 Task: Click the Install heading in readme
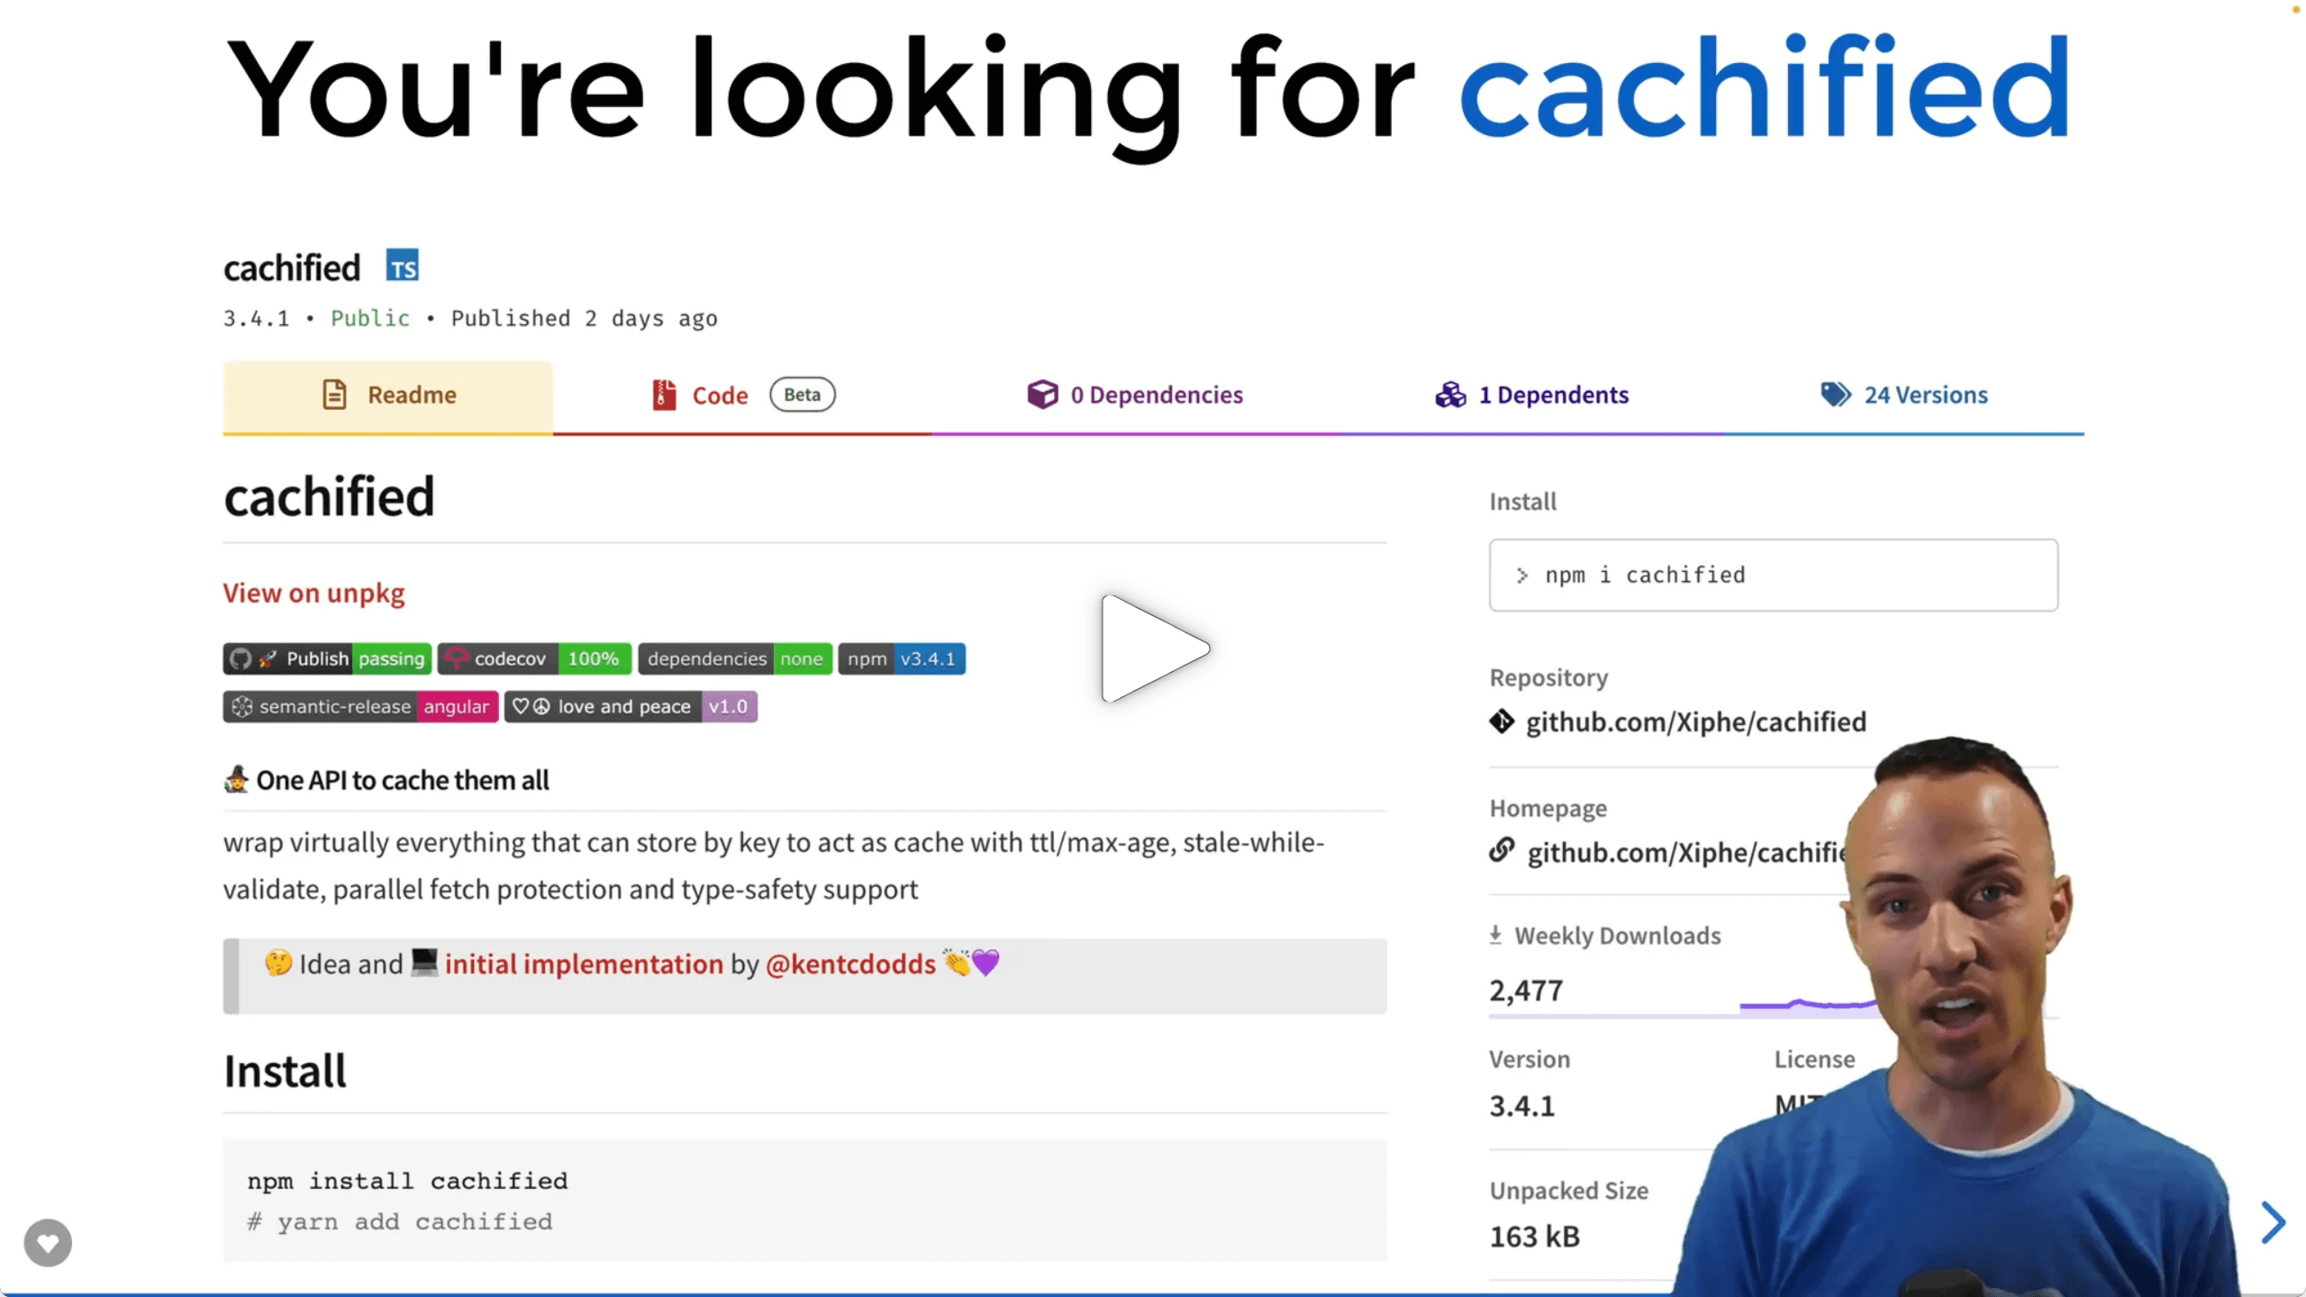pyautogui.click(x=285, y=1072)
